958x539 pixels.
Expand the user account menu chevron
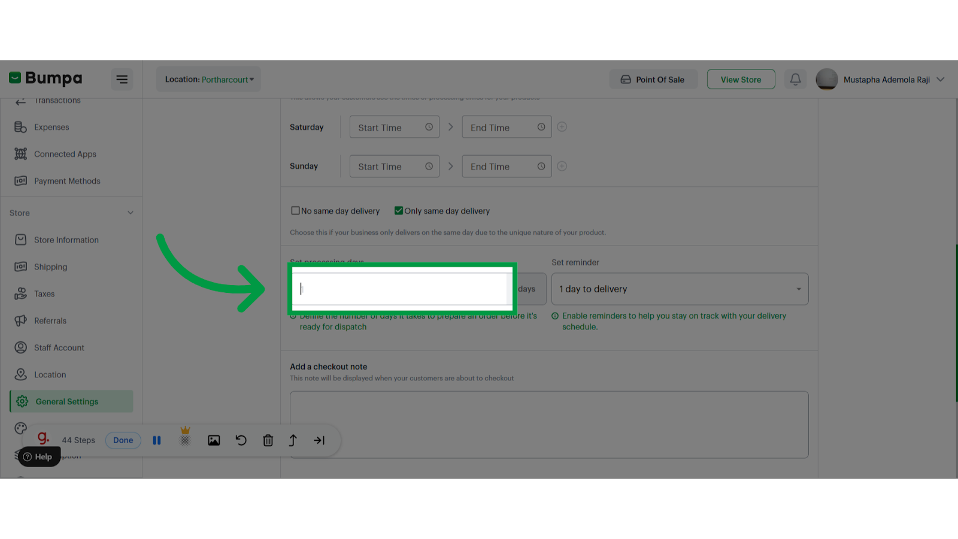pyautogui.click(x=941, y=79)
